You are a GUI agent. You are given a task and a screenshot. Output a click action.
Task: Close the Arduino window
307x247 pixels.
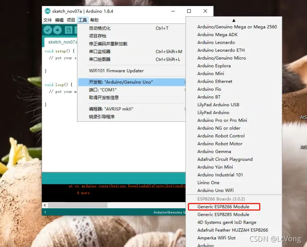pos(205,11)
